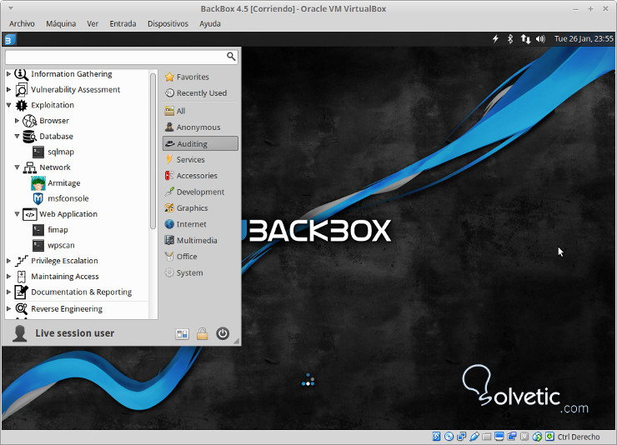Click the Exploitation burst icon
This screenshot has width=617, height=445.
tap(21, 105)
